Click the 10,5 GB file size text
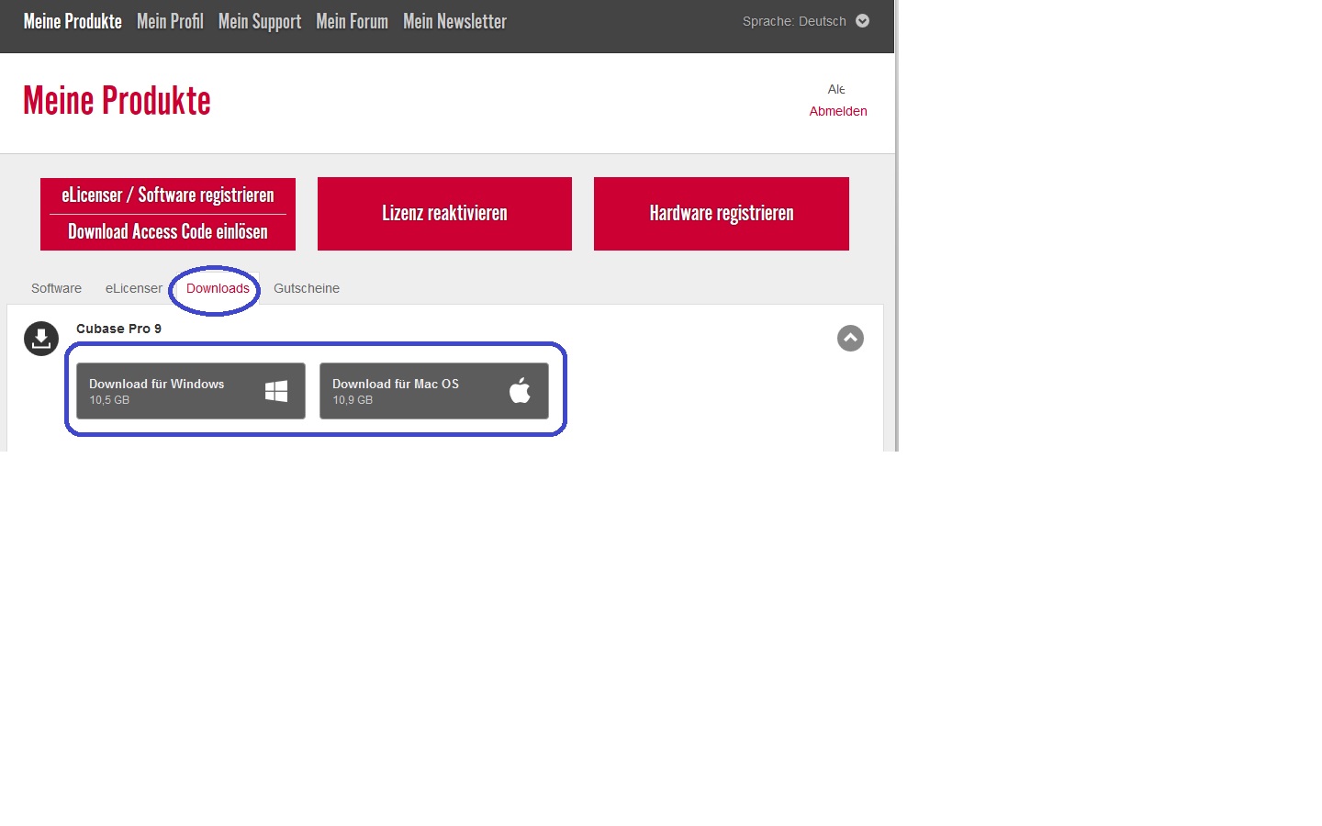Viewport: 1322px width, 826px height. [x=109, y=400]
